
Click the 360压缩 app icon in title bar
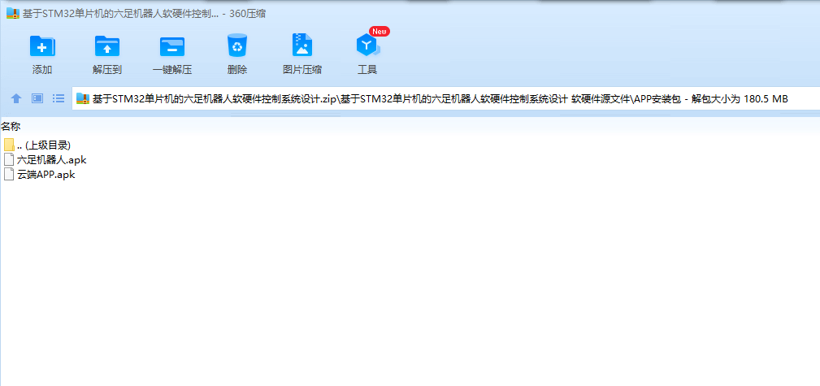point(12,14)
